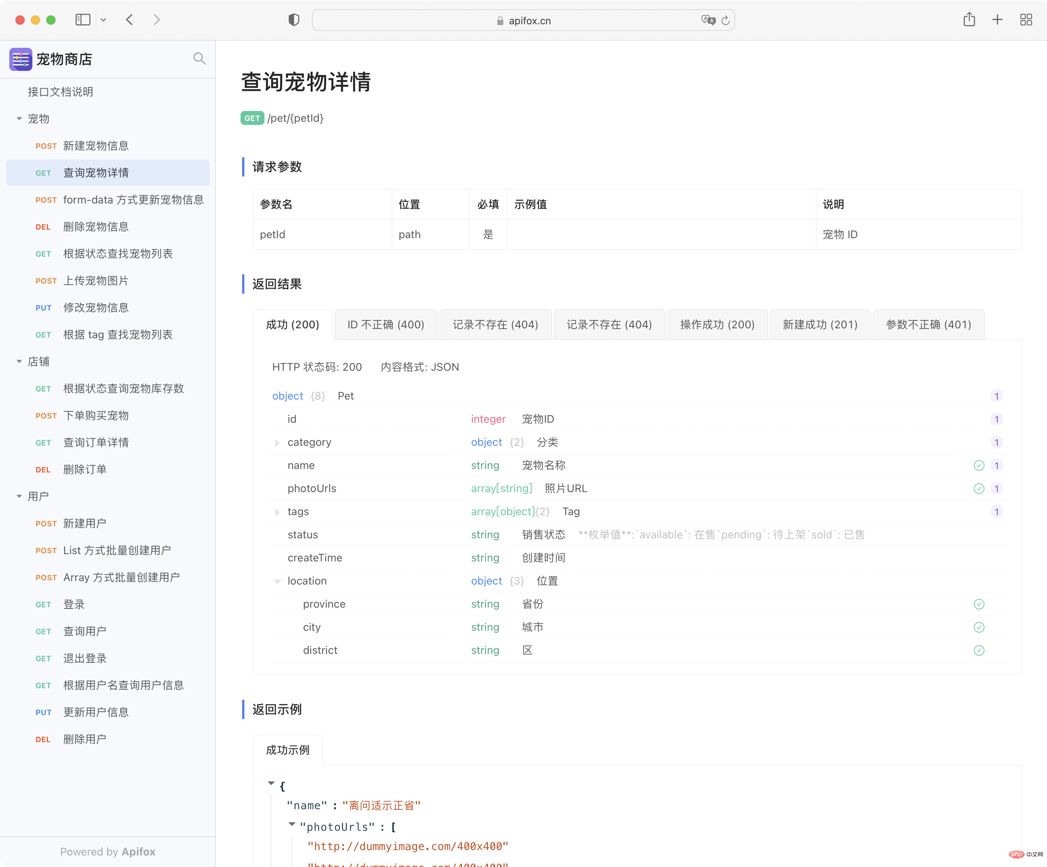Viewport: 1047px width, 867px height.
Task: Collapse the 店铺 sidebar group
Action: [x=19, y=362]
